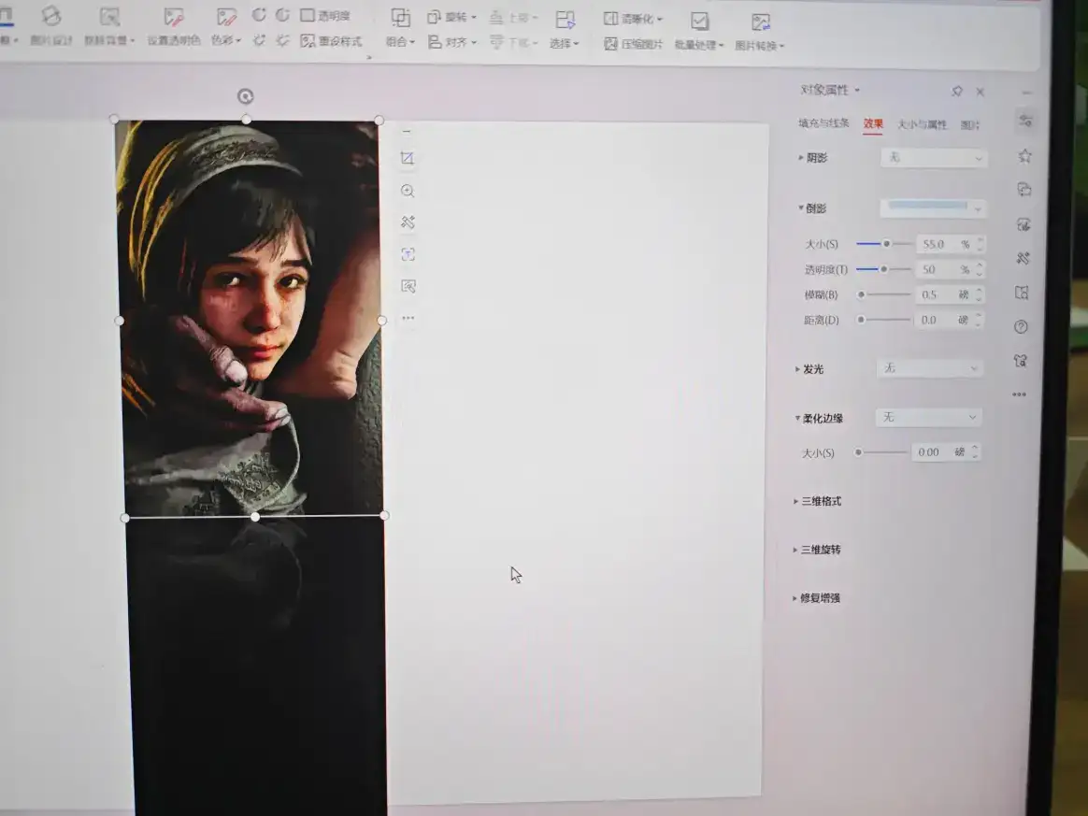Pin the 对象属性 object properties panel
Image resolution: width=1088 pixels, height=816 pixels.
click(x=957, y=91)
